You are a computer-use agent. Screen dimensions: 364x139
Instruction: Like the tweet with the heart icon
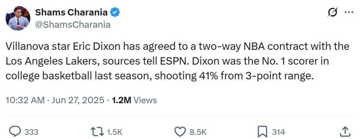tap(180, 132)
